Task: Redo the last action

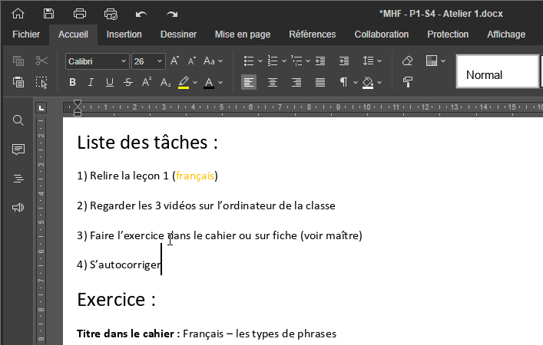Action: (x=172, y=14)
